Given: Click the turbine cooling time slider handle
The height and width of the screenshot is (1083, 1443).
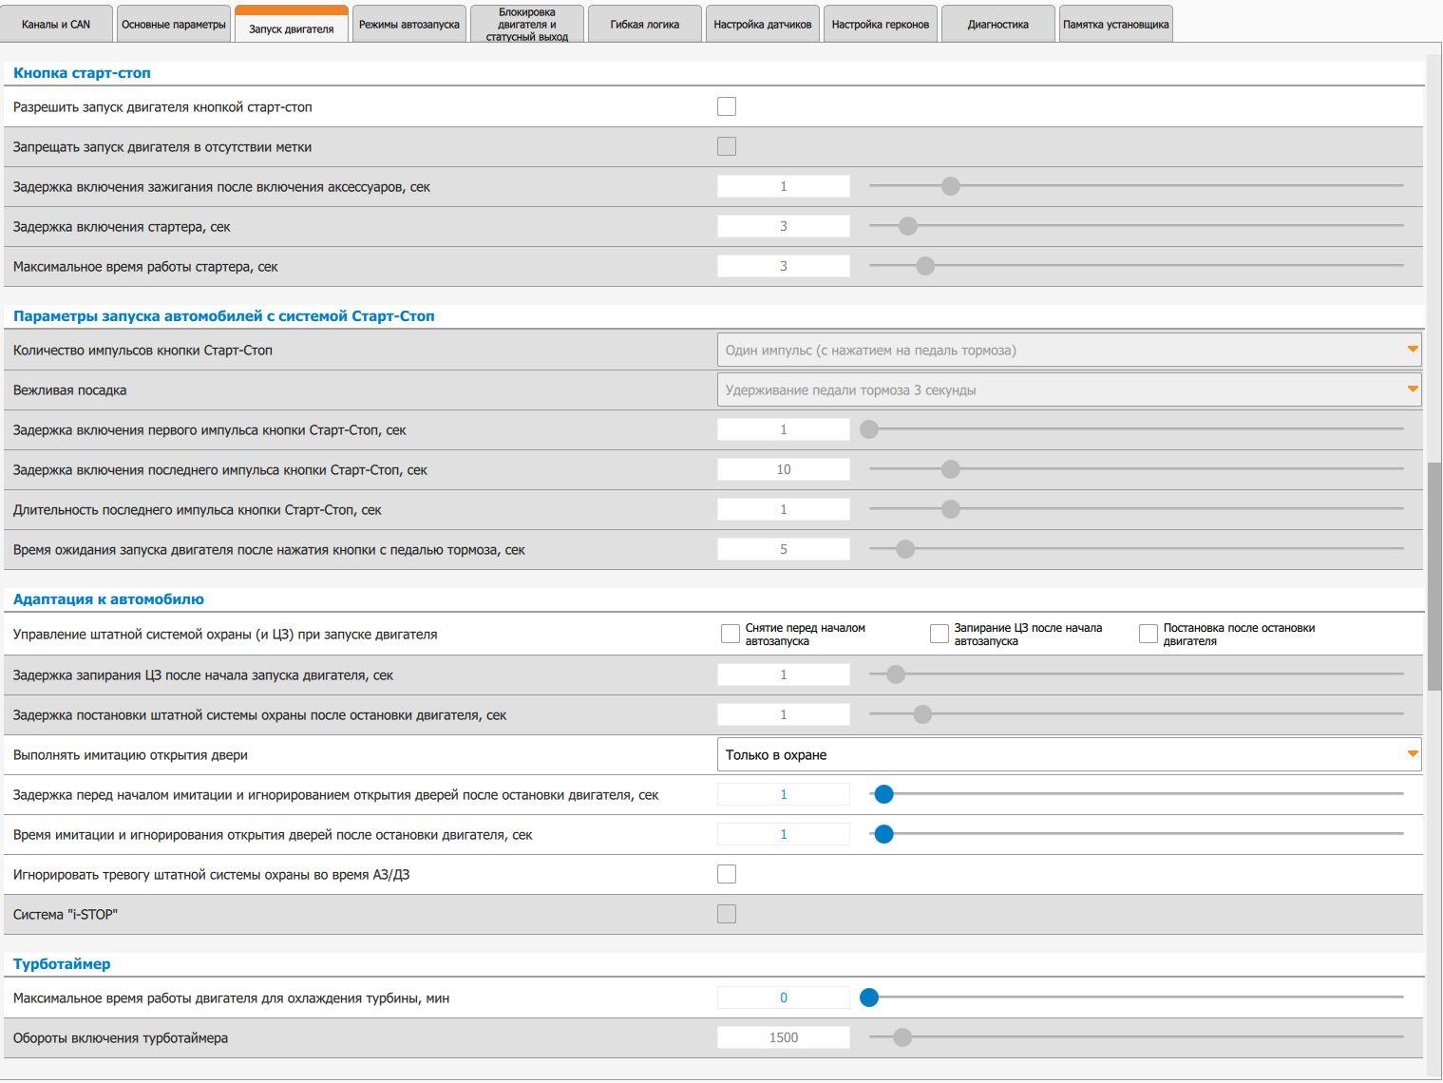Looking at the screenshot, I should [869, 997].
